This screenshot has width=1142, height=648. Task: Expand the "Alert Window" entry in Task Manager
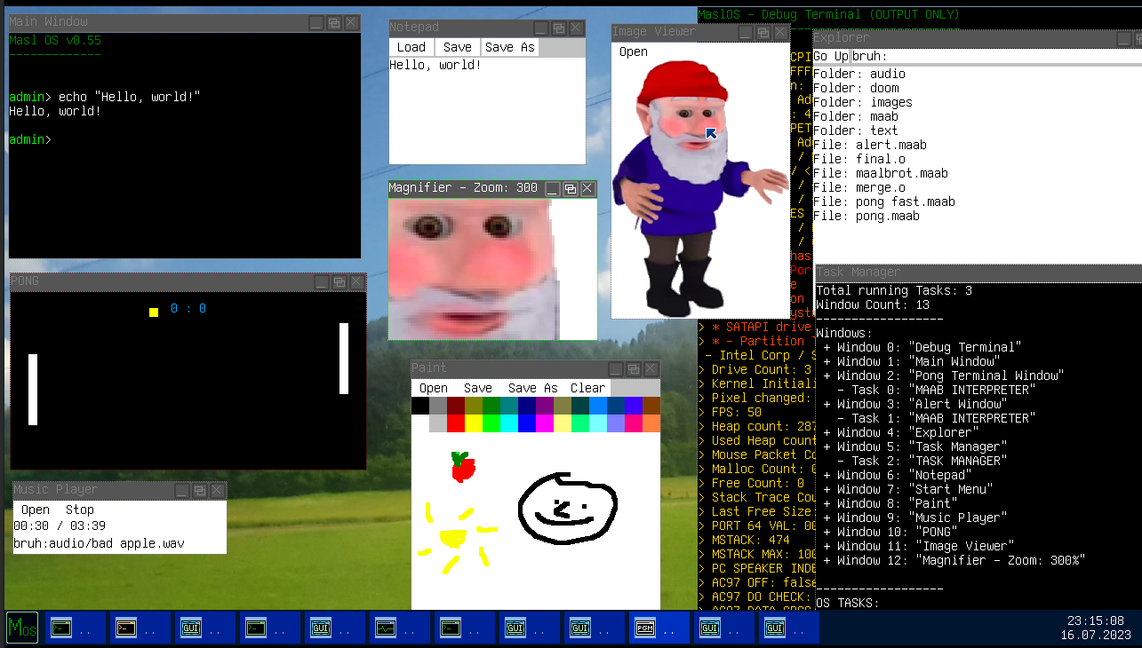[827, 404]
